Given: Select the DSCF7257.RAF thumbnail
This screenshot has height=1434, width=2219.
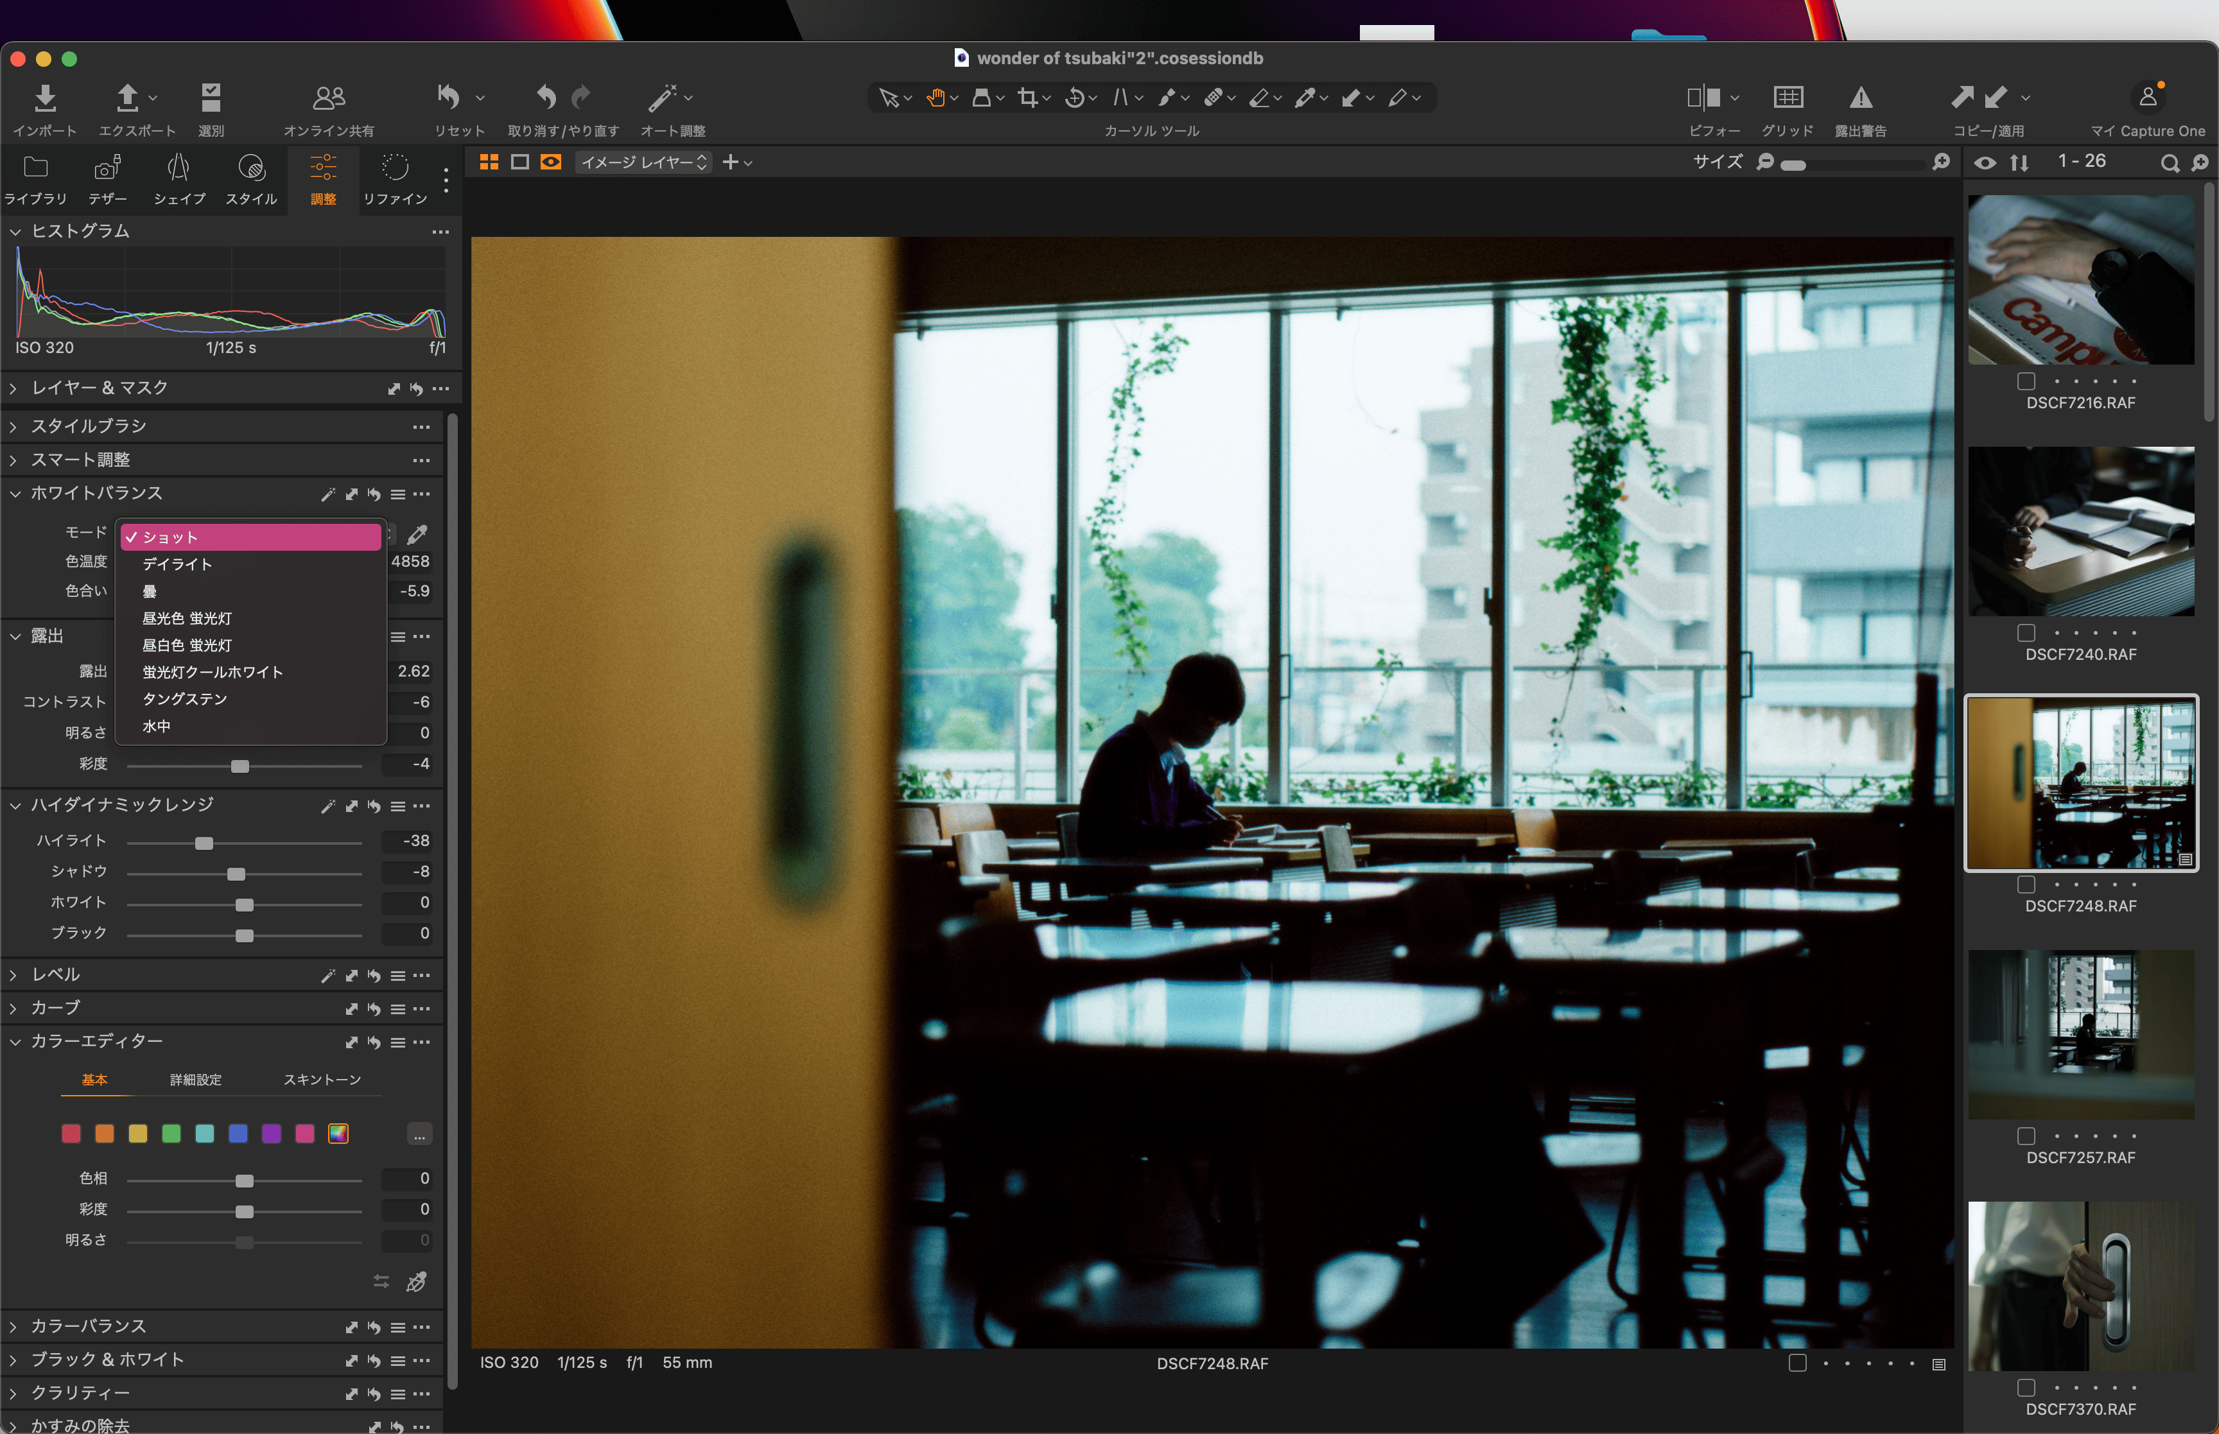Looking at the screenshot, I should pyautogui.click(x=2080, y=1033).
